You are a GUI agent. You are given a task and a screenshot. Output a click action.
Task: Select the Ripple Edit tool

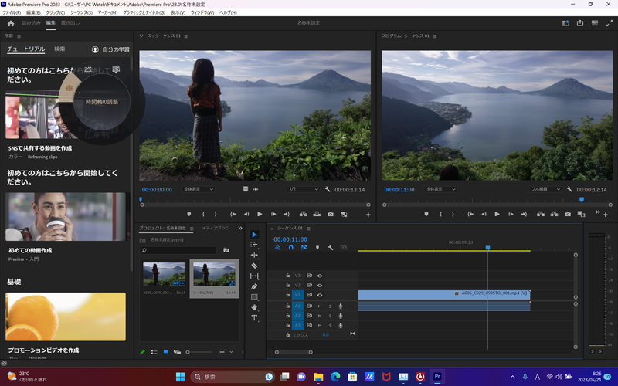pos(254,255)
